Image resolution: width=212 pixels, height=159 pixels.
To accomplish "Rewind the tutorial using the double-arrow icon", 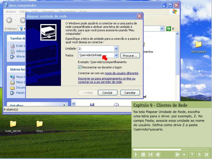I will (x=158, y=154).
